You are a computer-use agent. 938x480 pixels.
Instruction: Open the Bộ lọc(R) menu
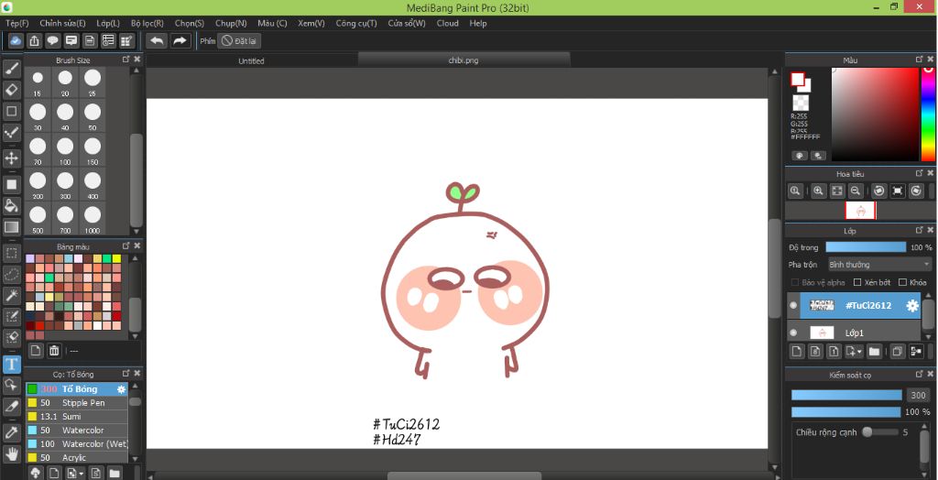pyautogui.click(x=147, y=23)
